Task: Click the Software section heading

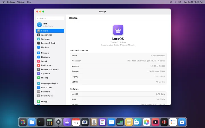Action: pos(74,89)
